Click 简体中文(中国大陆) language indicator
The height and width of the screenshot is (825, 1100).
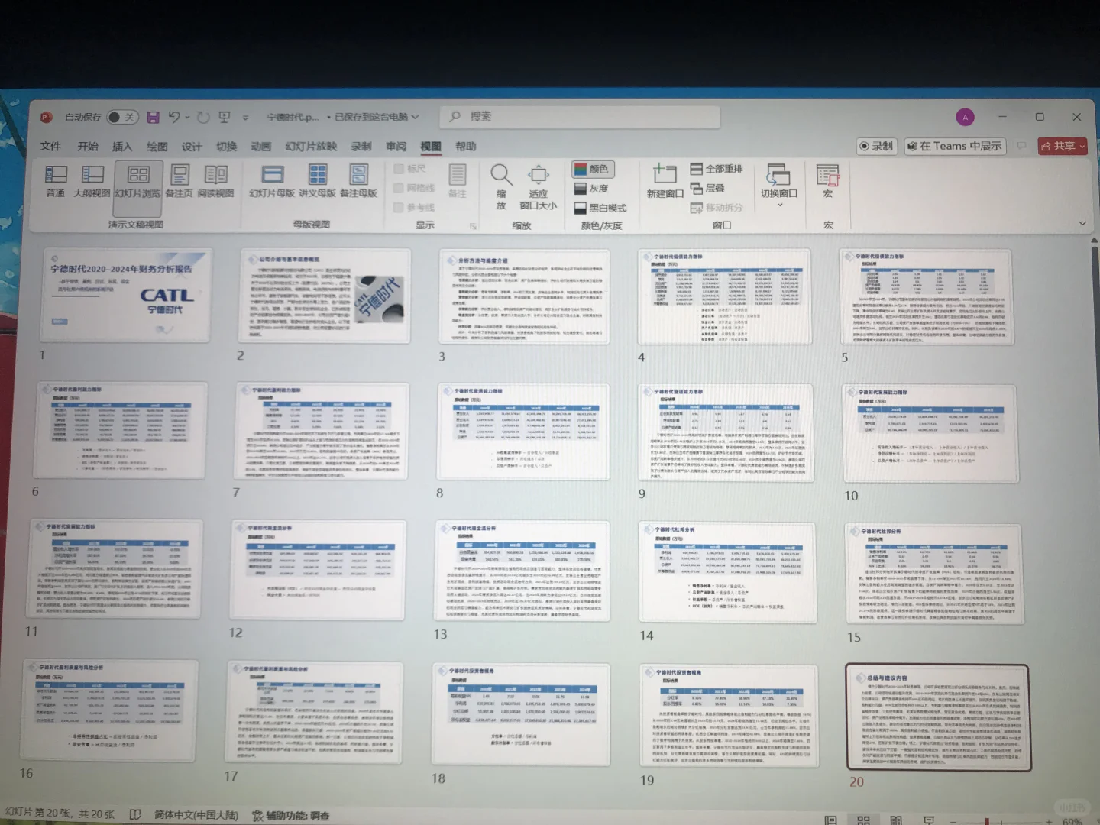click(196, 815)
